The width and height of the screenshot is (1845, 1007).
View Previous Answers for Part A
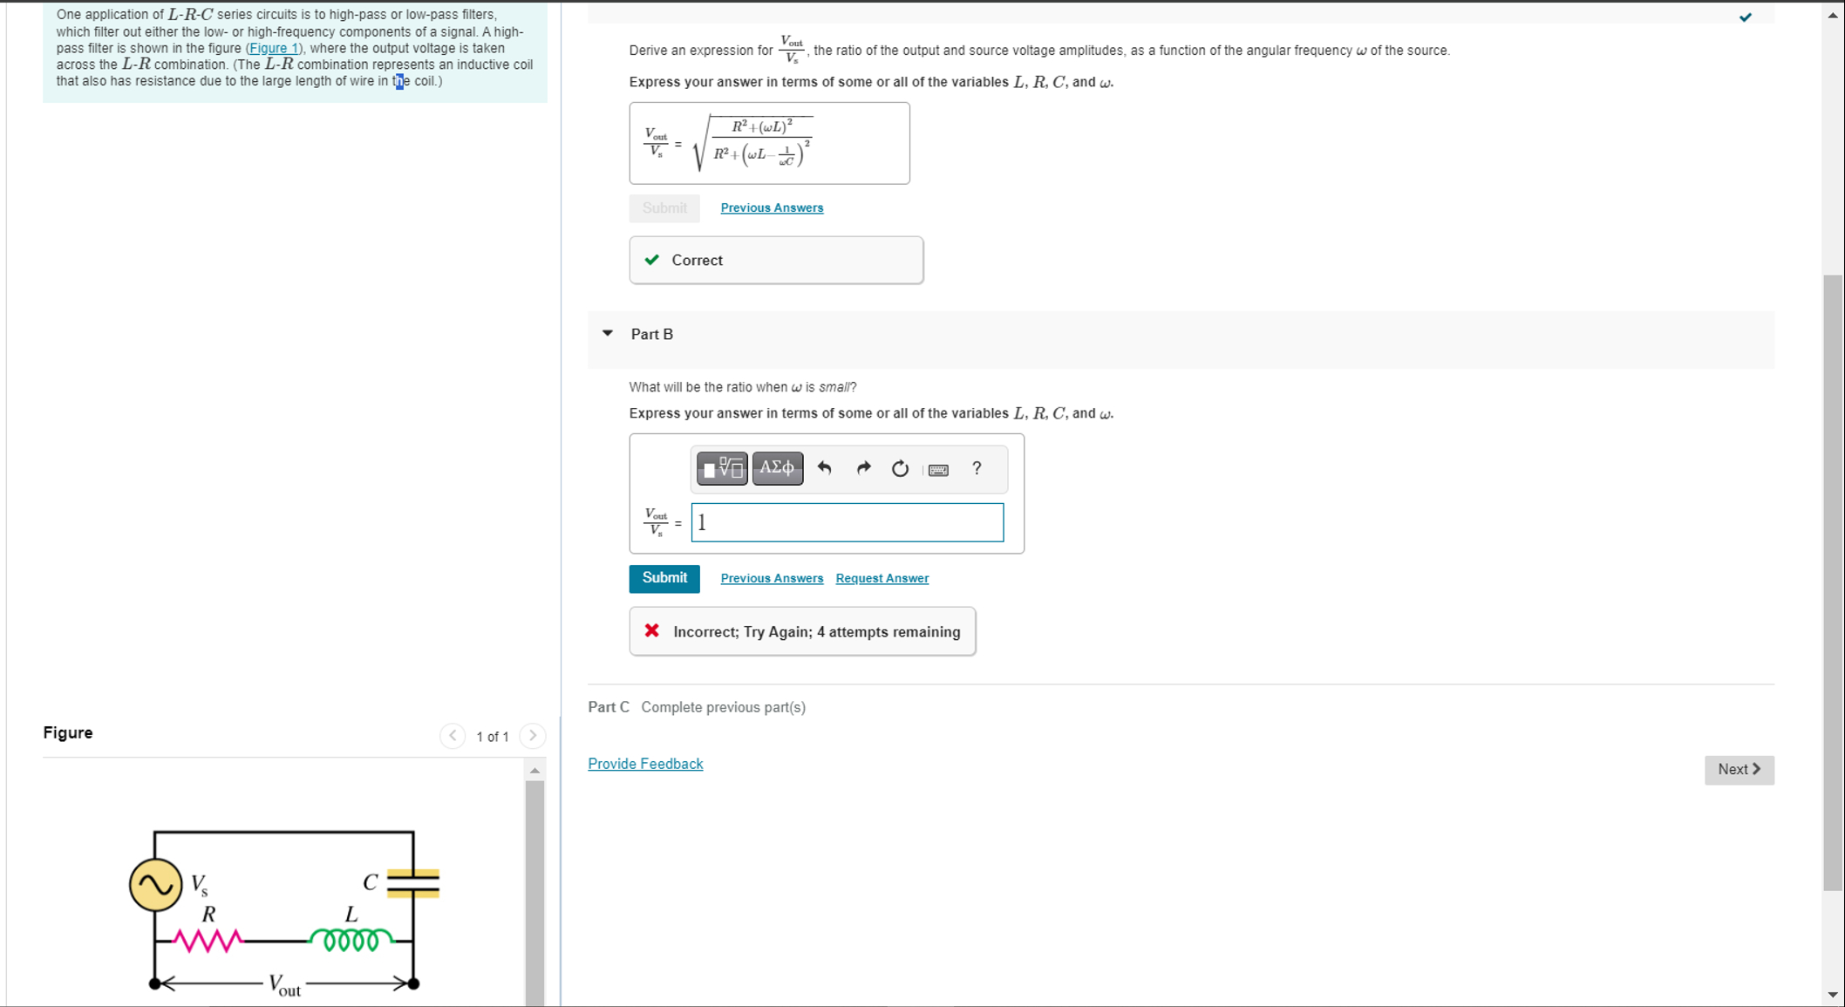[771, 208]
